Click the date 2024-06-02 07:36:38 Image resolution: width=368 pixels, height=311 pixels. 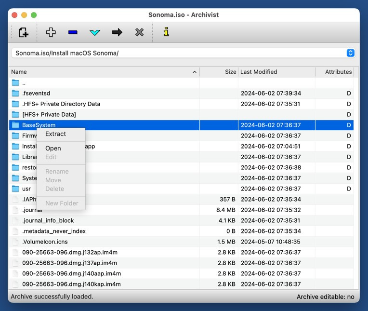click(x=271, y=167)
